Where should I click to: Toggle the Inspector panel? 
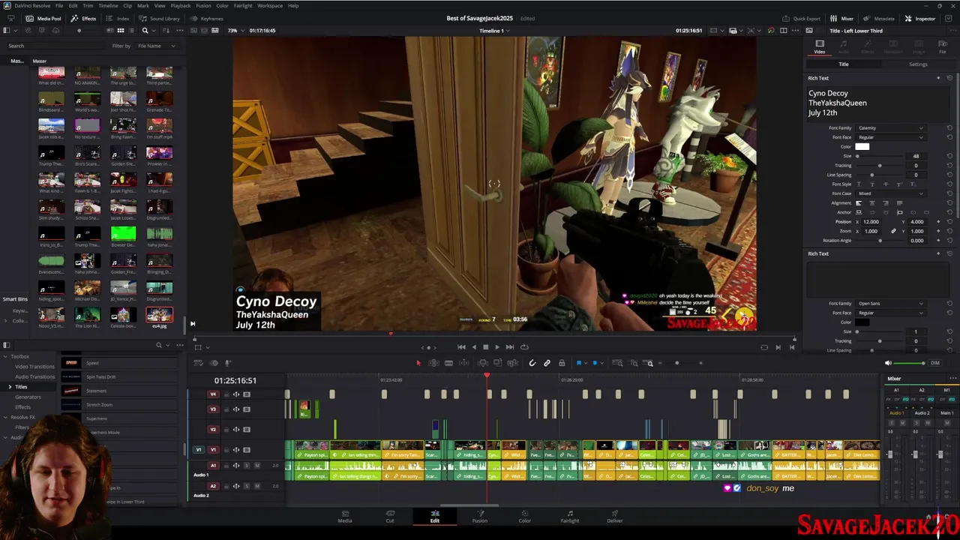tap(920, 18)
